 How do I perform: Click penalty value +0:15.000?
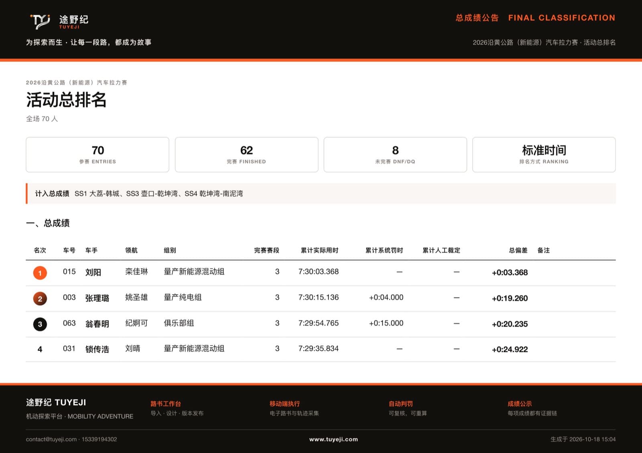point(386,323)
